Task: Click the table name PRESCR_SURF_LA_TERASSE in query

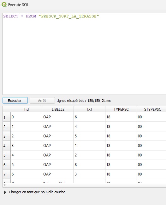Action: (x=69, y=16)
